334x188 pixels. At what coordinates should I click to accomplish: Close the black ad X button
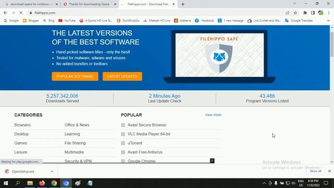pyautogui.click(x=212, y=161)
